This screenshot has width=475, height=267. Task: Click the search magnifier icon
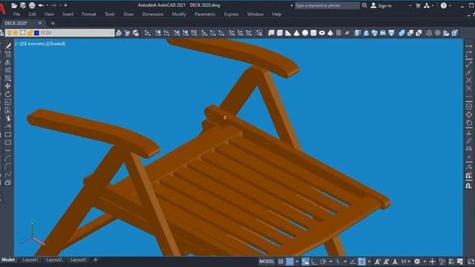[364, 5]
